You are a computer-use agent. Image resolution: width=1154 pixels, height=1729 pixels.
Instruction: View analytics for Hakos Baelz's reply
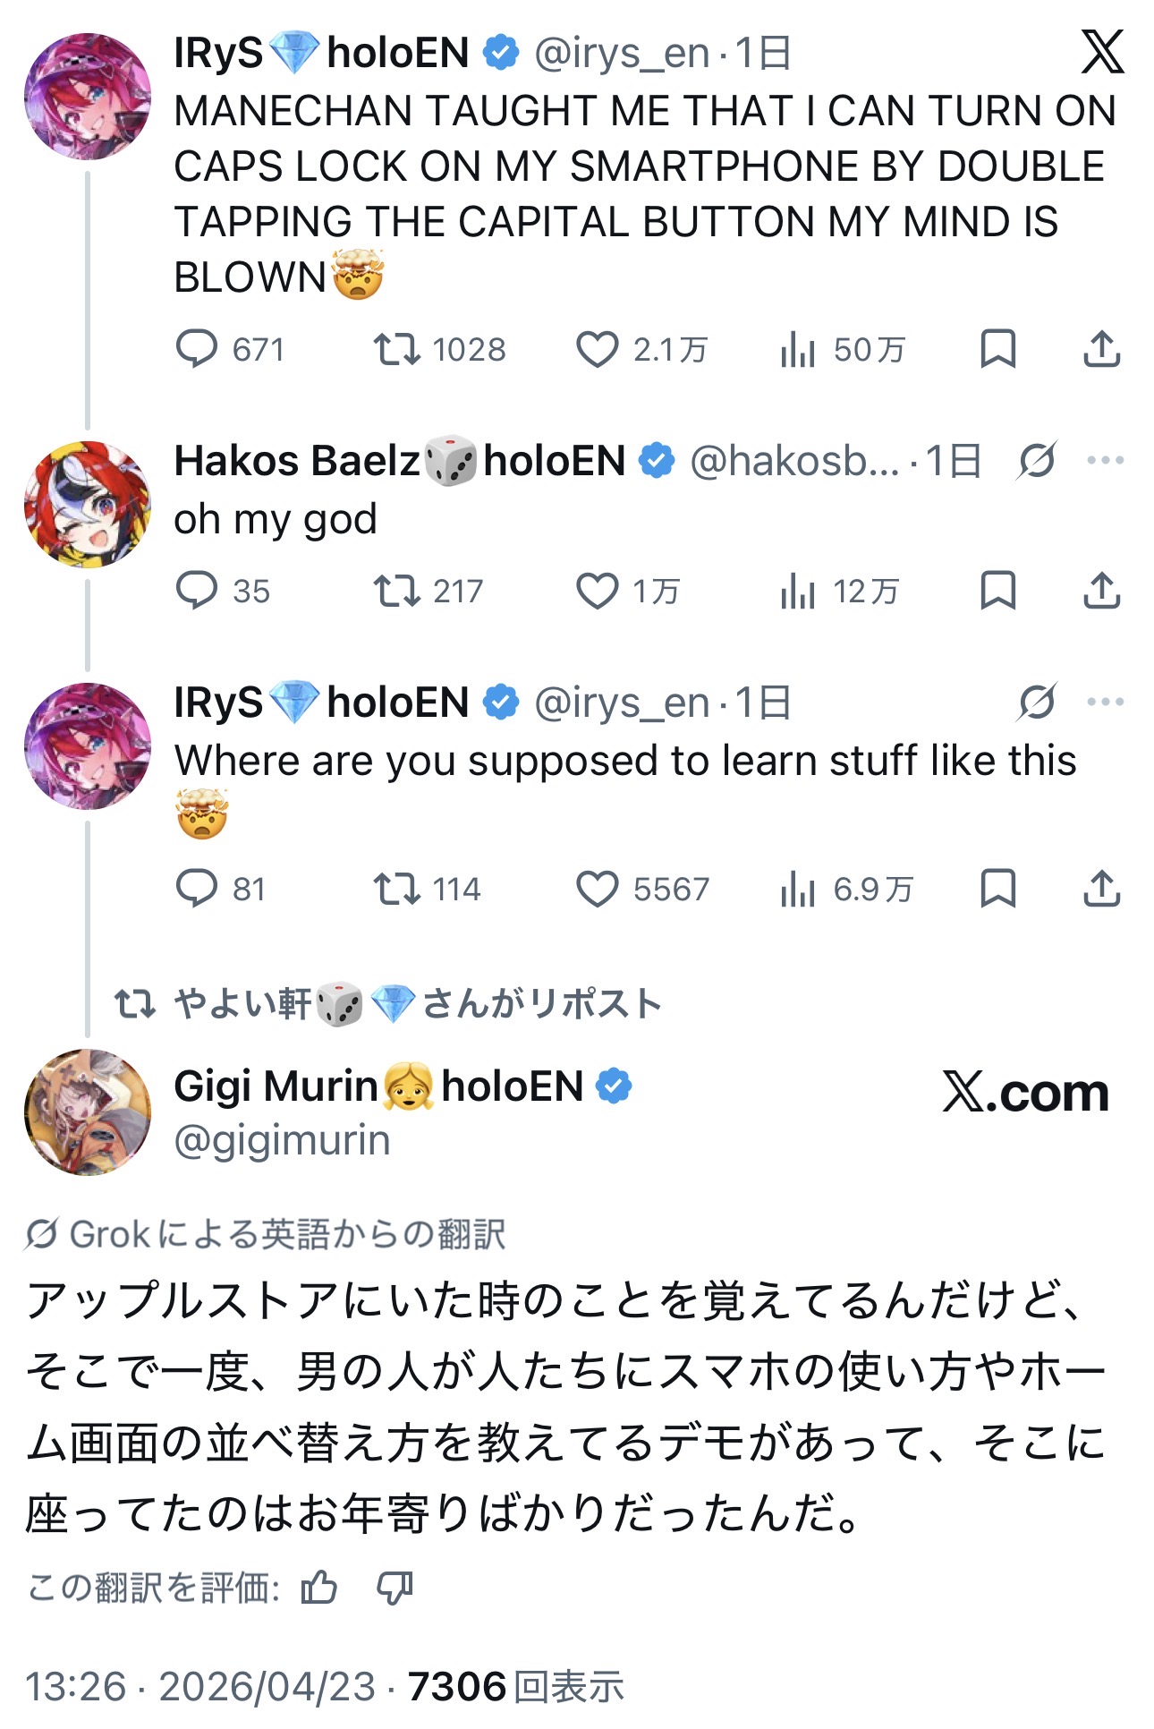pos(797,591)
